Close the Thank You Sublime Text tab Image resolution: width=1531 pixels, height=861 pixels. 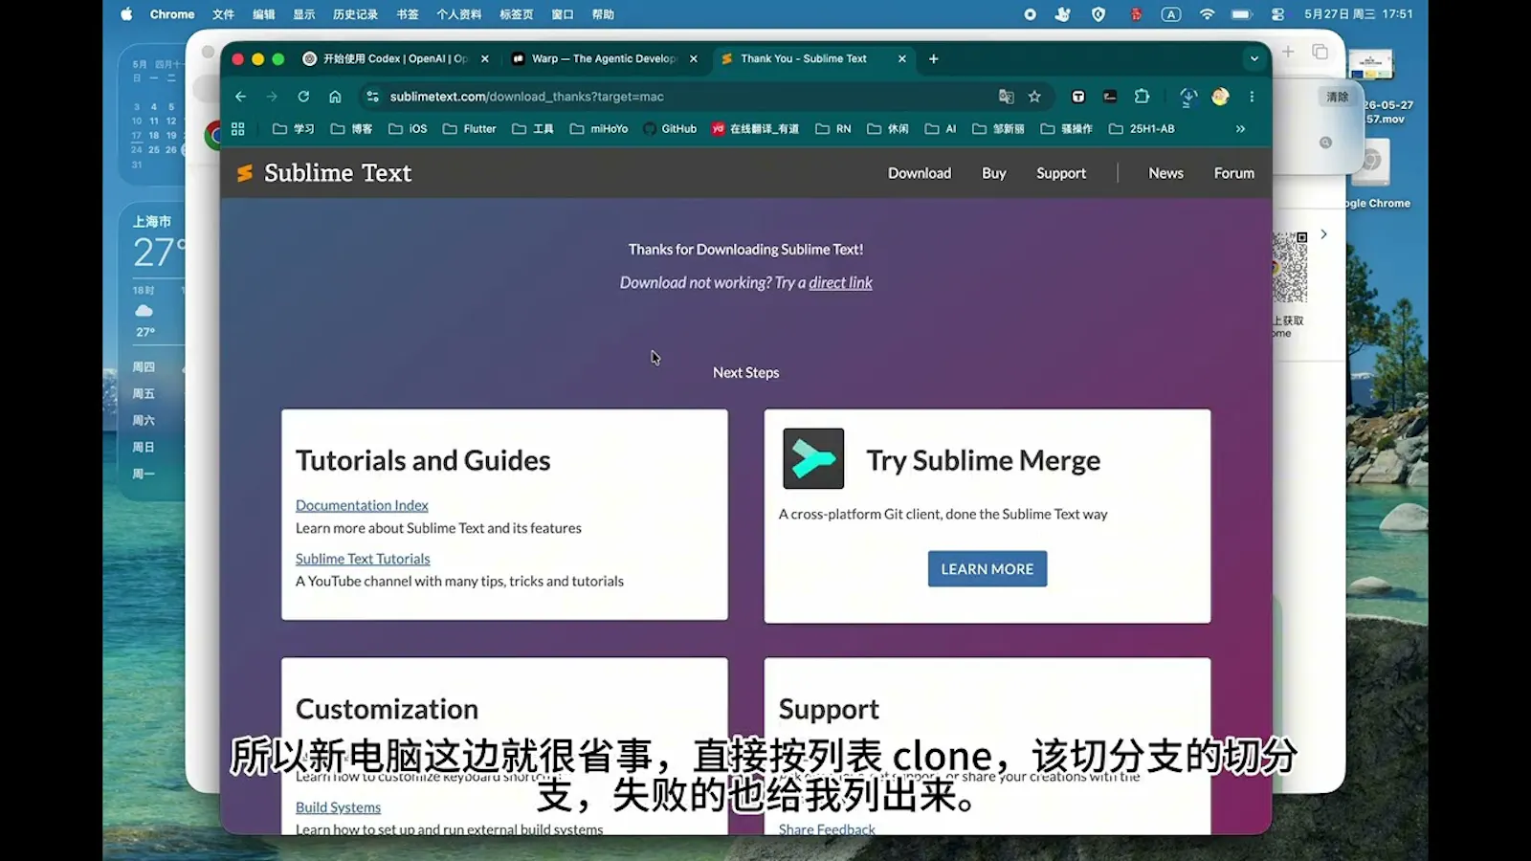[901, 58]
